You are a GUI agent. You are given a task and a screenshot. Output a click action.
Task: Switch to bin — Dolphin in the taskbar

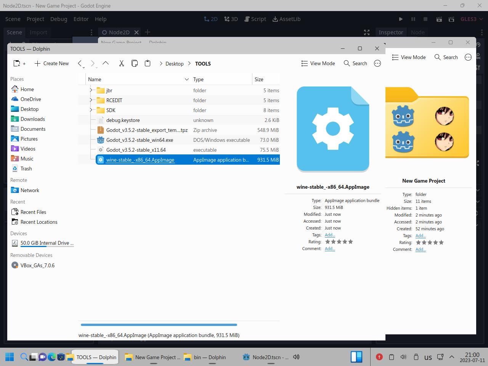point(205,357)
